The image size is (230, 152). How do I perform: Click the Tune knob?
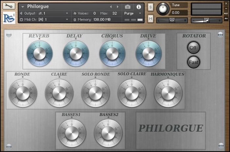[x=163, y=9]
